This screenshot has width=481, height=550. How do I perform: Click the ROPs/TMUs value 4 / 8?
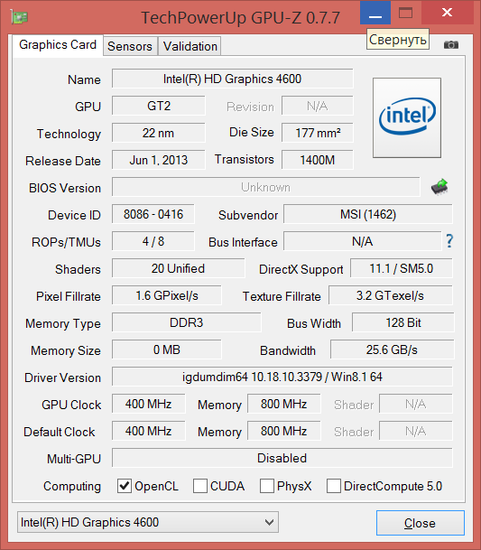[x=153, y=241]
